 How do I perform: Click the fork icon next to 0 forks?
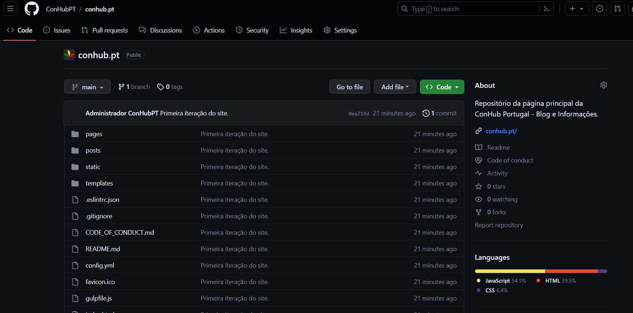point(479,212)
